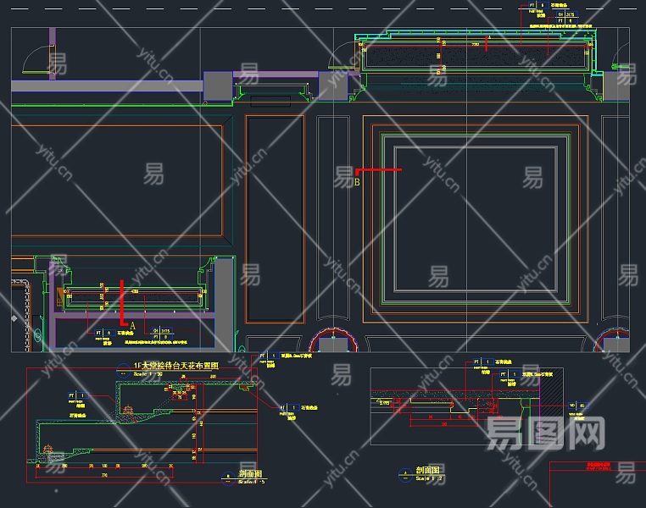The width and height of the screenshot is (646, 508).
Task: Select the red section cut line beside letter B
Action: tap(378, 171)
